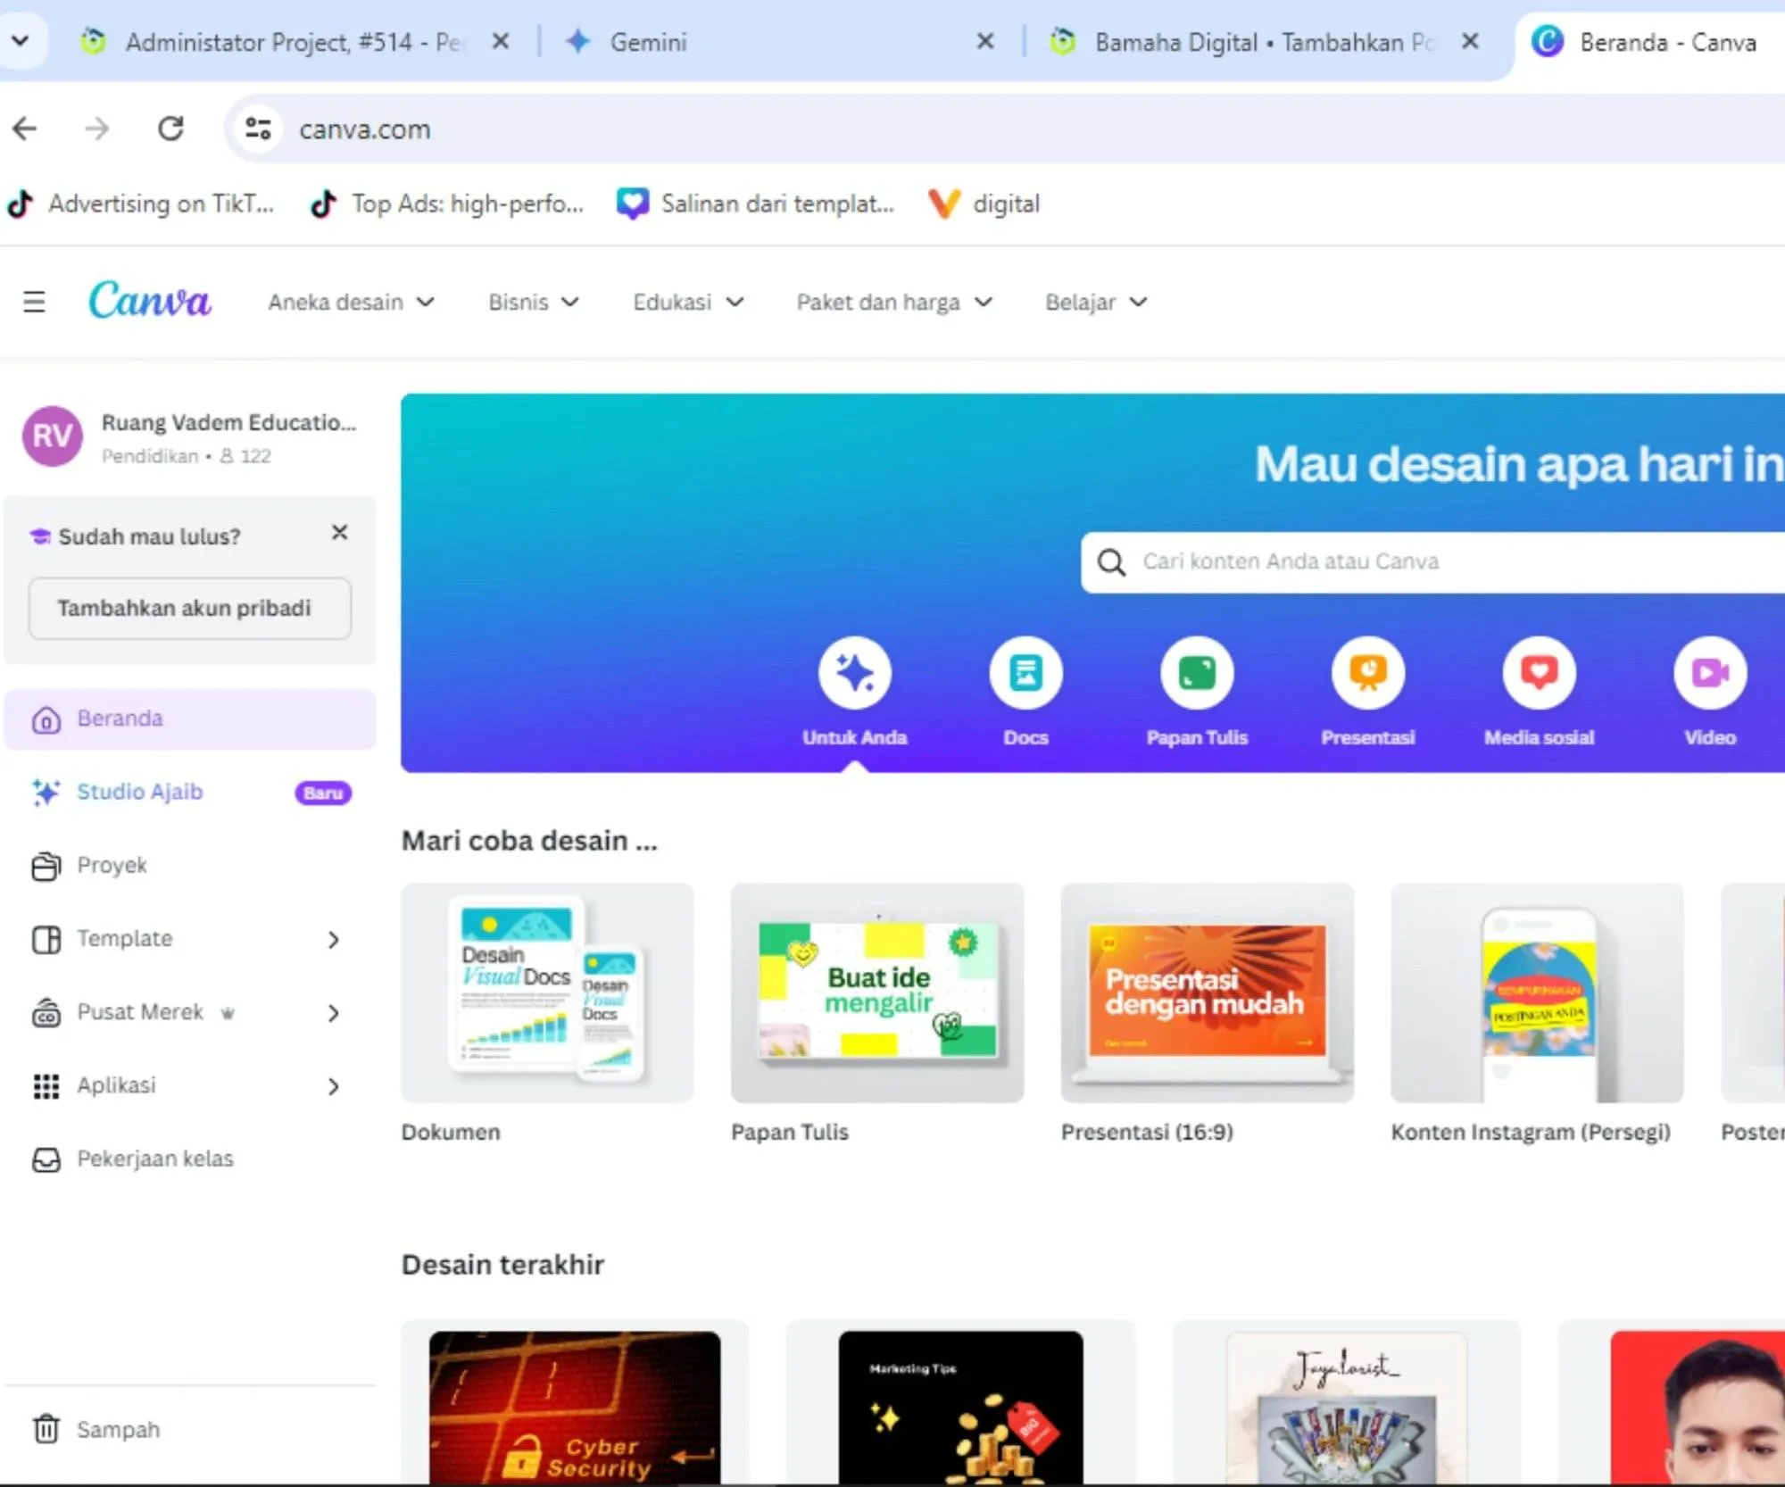Click the Presentasi category icon
This screenshot has width=1785, height=1487.
pyautogui.click(x=1367, y=673)
